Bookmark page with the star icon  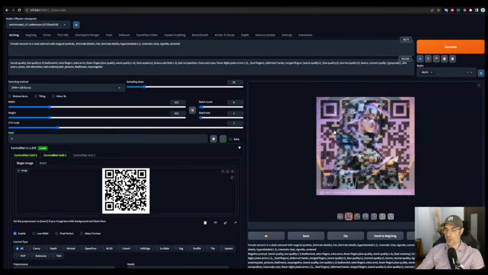(x=438, y=10)
